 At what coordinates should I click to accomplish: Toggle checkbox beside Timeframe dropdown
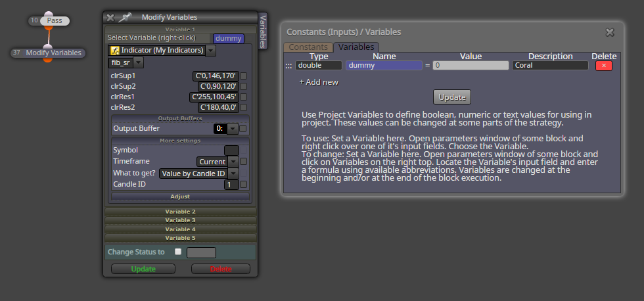coord(243,162)
